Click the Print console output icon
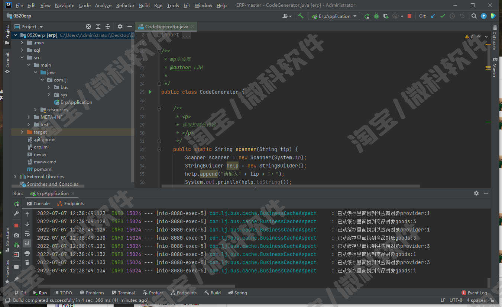The width and height of the screenshot is (502, 307). pyautogui.click(x=27, y=253)
